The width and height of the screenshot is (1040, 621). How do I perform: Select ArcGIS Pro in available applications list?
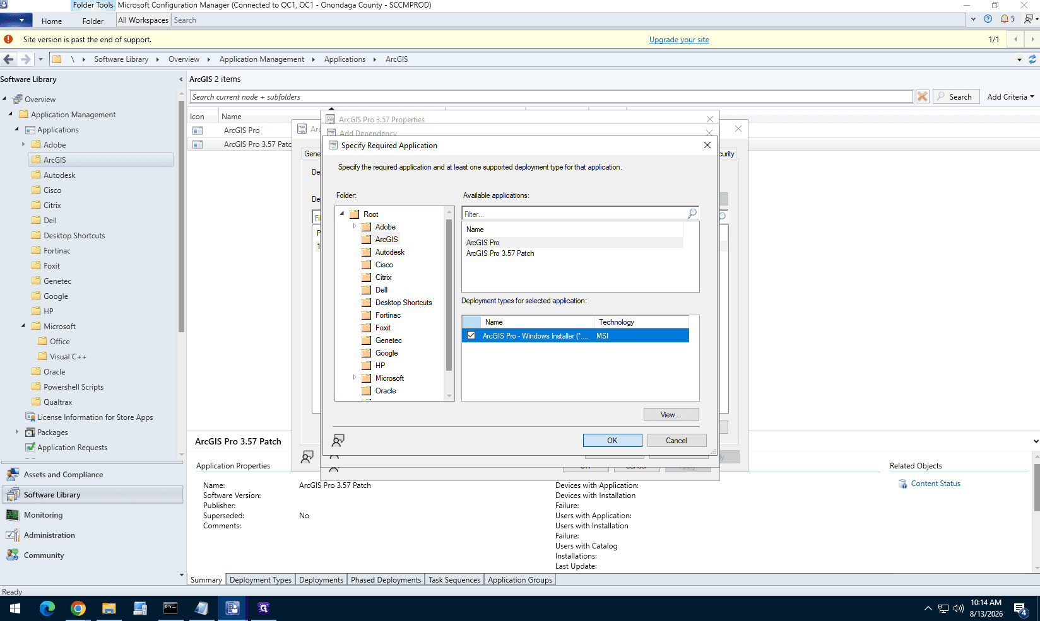pyautogui.click(x=483, y=243)
